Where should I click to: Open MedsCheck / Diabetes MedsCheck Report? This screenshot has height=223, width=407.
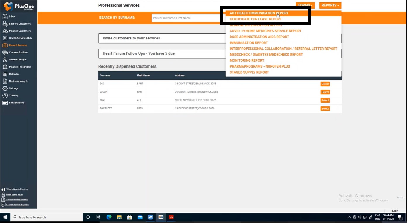coord(266,55)
